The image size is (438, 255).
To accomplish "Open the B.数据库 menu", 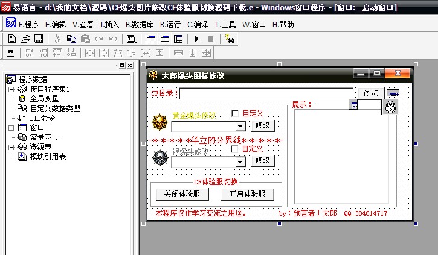I will (x=140, y=25).
